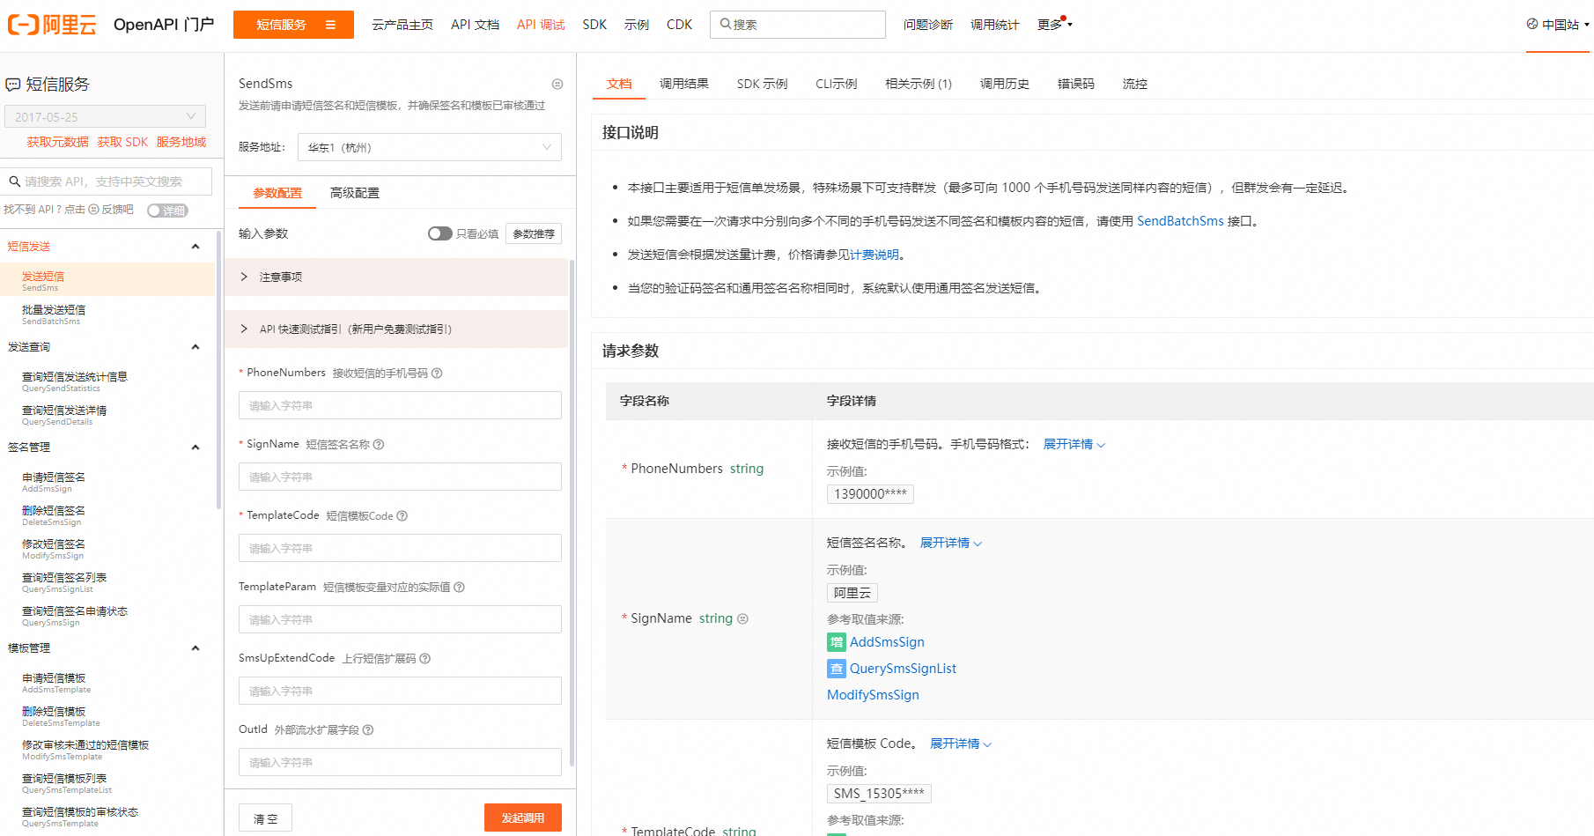Click smiley icon next to SignName string

click(x=742, y=619)
